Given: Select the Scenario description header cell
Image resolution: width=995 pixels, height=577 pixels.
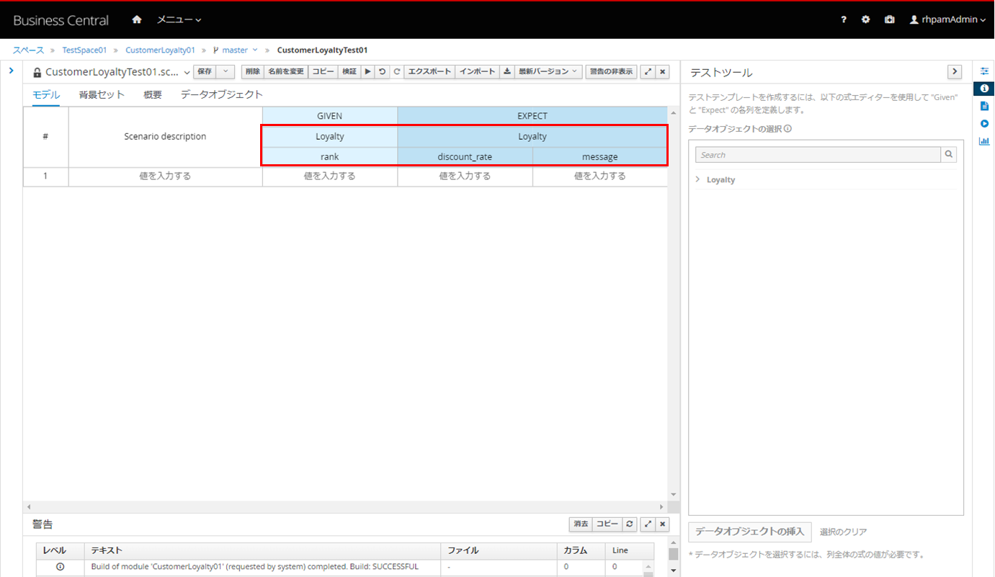Looking at the screenshot, I should (165, 137).
